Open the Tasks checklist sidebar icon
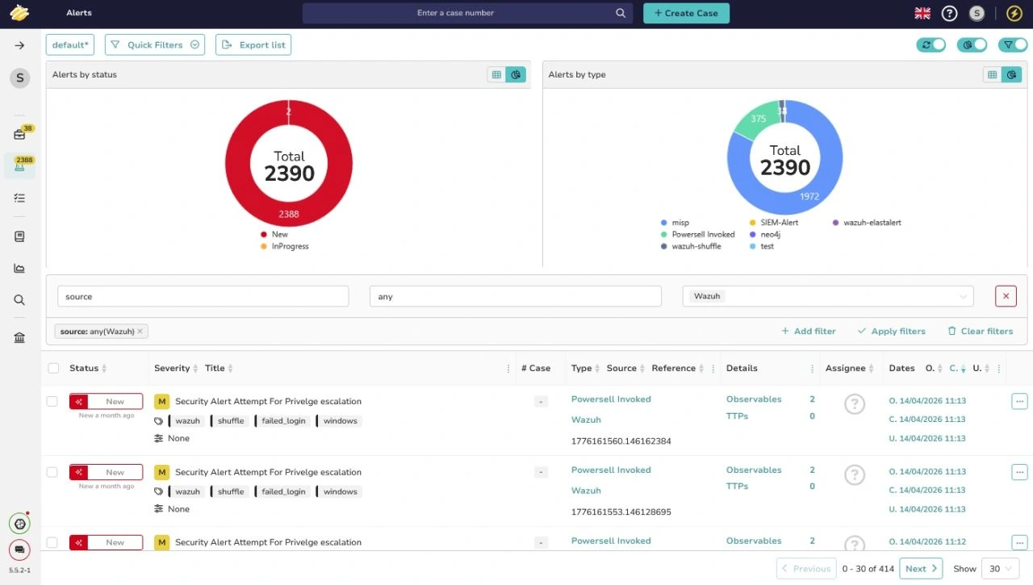Screen dimensions: 1033x585 click(x=20, y=198)
